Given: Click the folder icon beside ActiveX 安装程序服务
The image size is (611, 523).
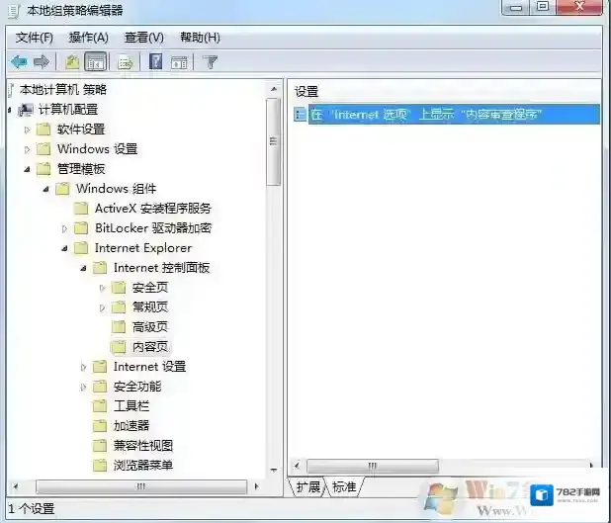Looking at the screenshot, I should (x=81, y=208).
